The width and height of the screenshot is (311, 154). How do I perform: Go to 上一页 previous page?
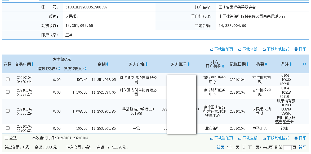(233, 147)
